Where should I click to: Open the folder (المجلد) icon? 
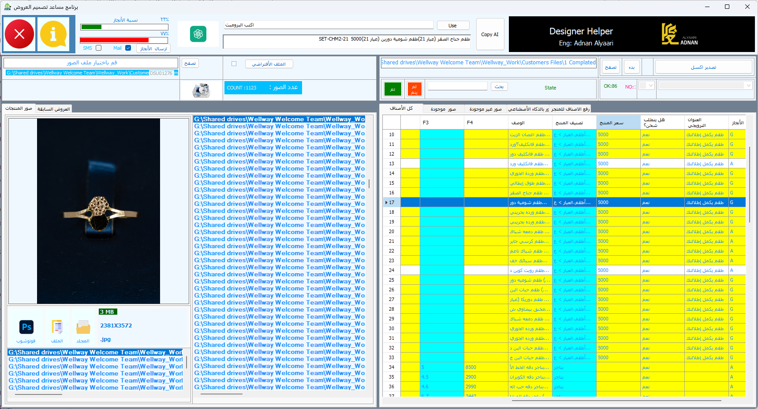pyautogui.click(x=83, y=327)
